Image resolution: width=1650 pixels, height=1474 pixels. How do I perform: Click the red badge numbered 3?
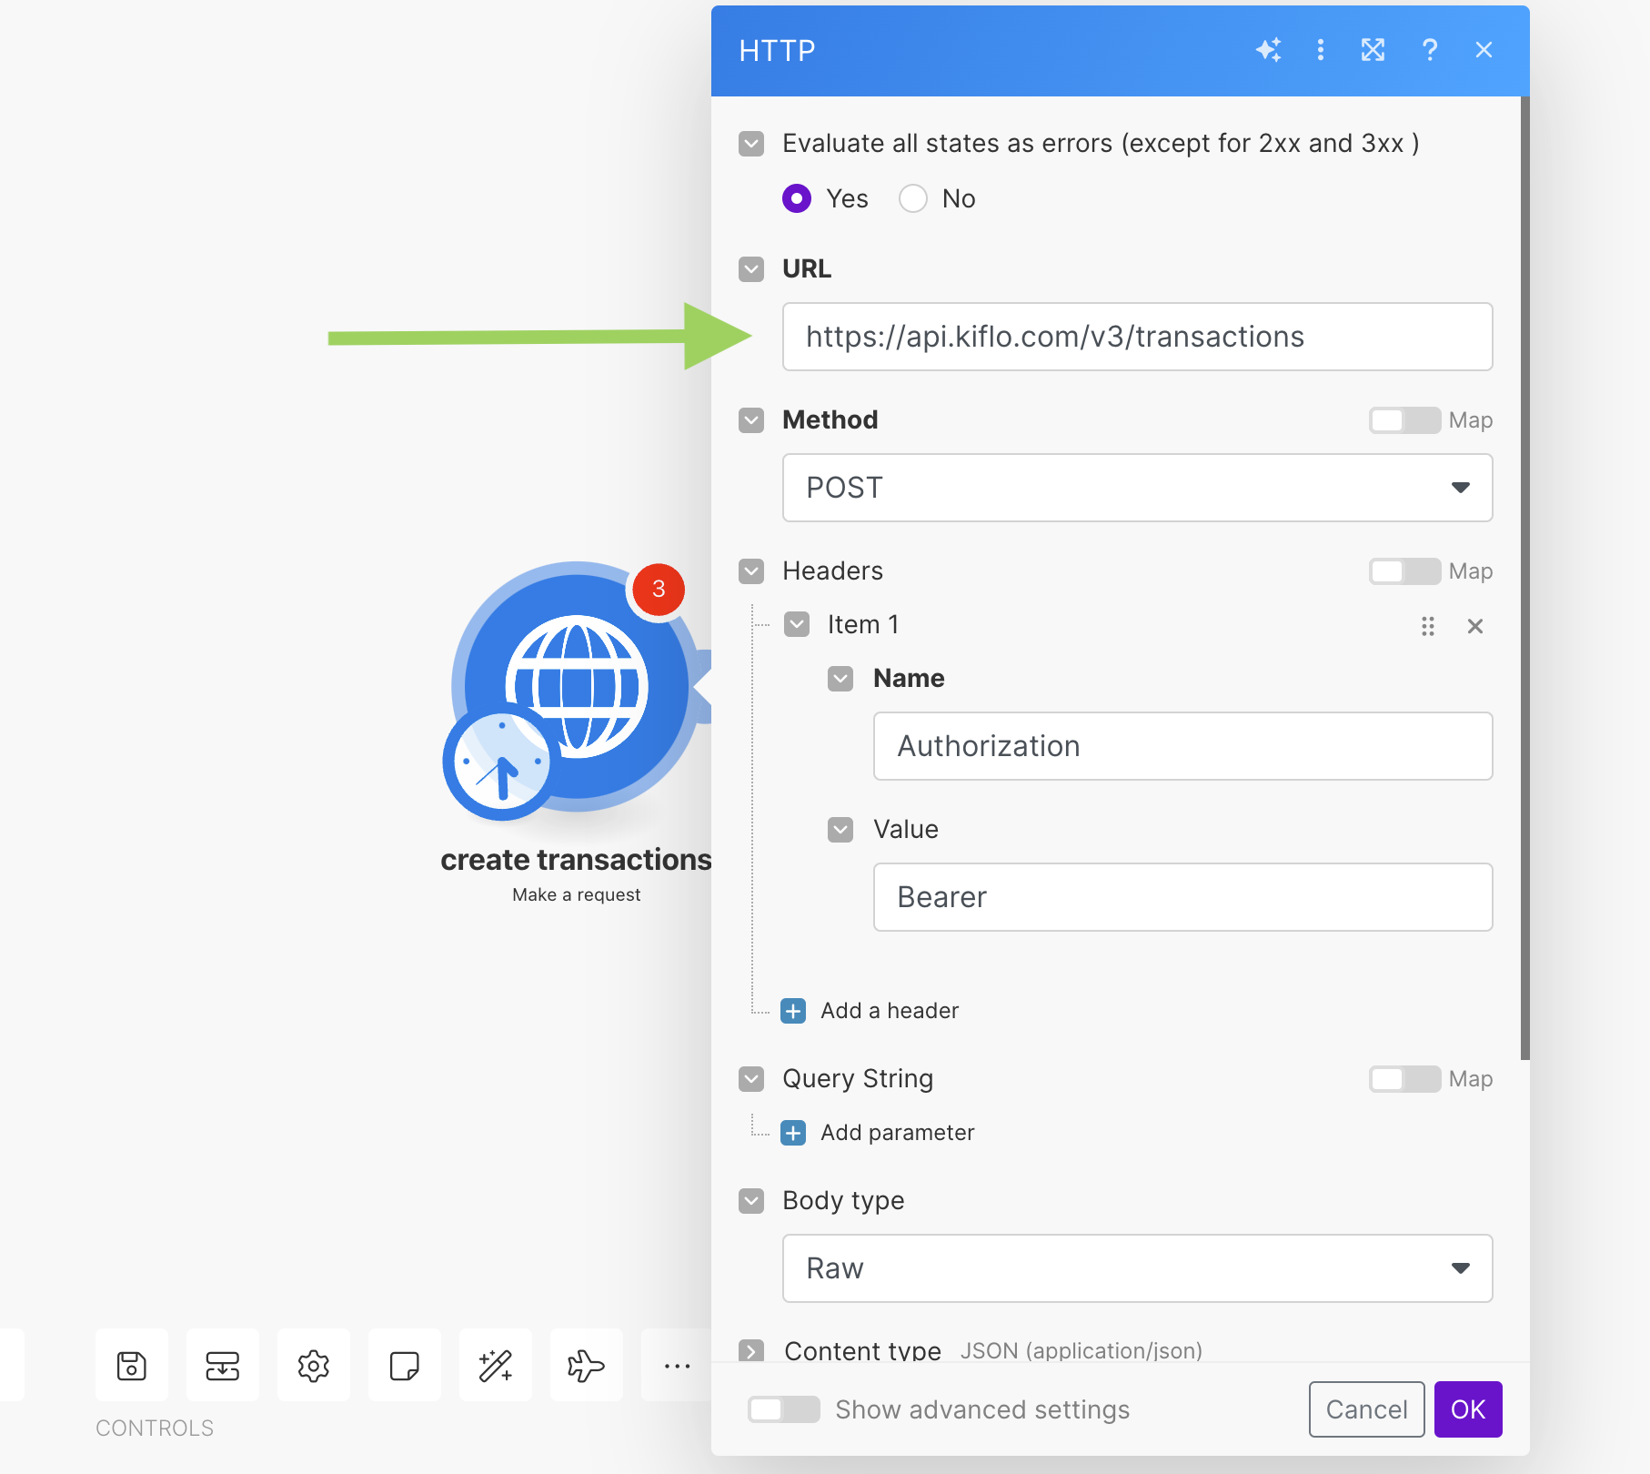[x=659, y=589]
